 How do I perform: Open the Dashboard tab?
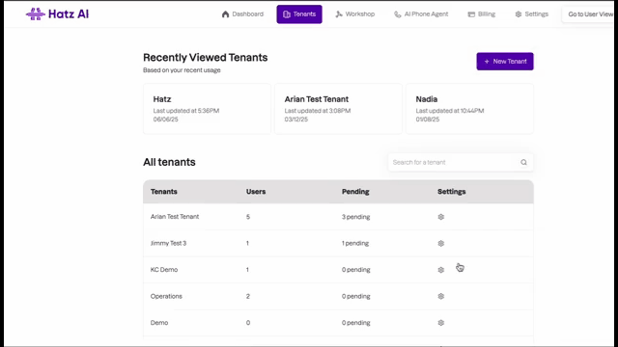click(242, 14)
